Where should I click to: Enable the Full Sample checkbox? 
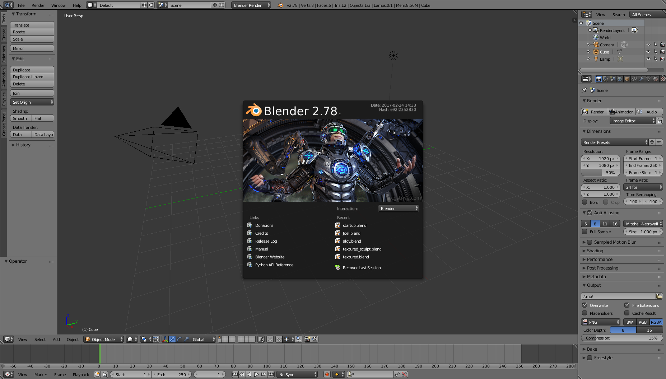pyautogui.click(x=585, y=231)
